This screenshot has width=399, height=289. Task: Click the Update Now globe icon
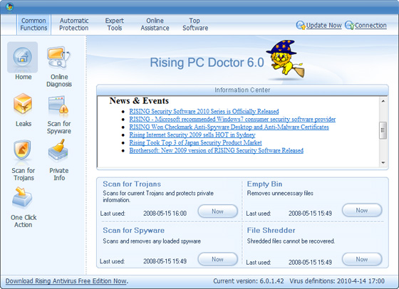pos(301,25)
